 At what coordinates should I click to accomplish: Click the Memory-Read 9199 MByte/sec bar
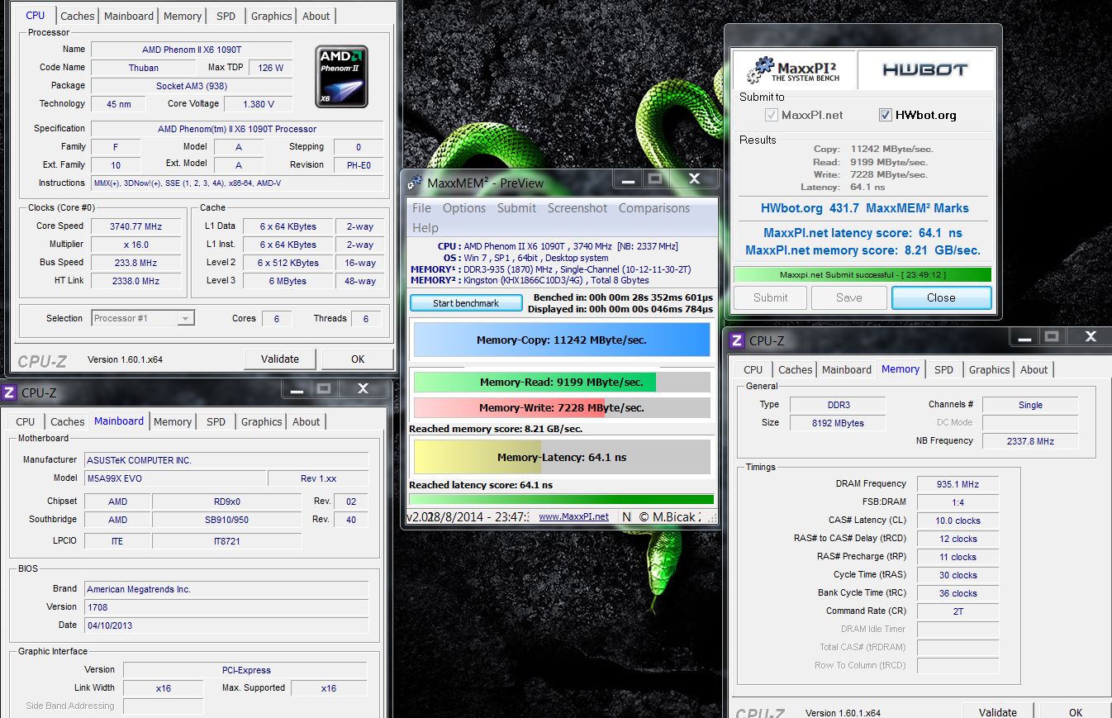[561, 382]
